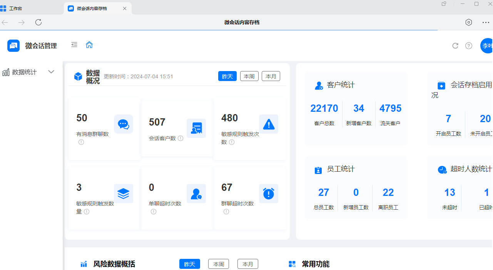Collapse the sidebar using the menu list icon
This screenshot has width=493, height=270.
point(74,45)
